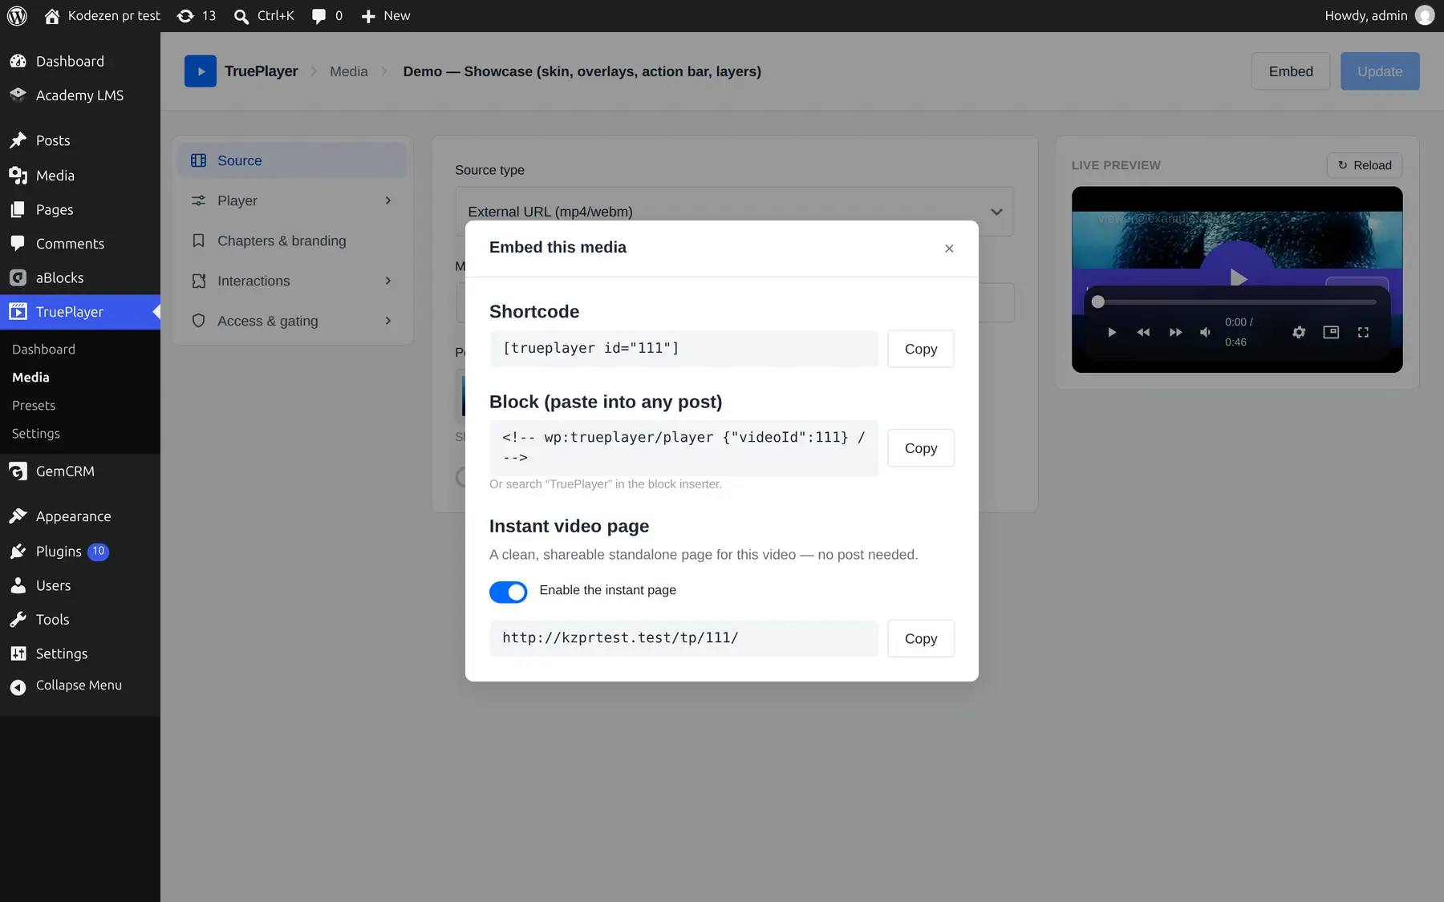Click the instant page URL field

click(x=684, y=639)
